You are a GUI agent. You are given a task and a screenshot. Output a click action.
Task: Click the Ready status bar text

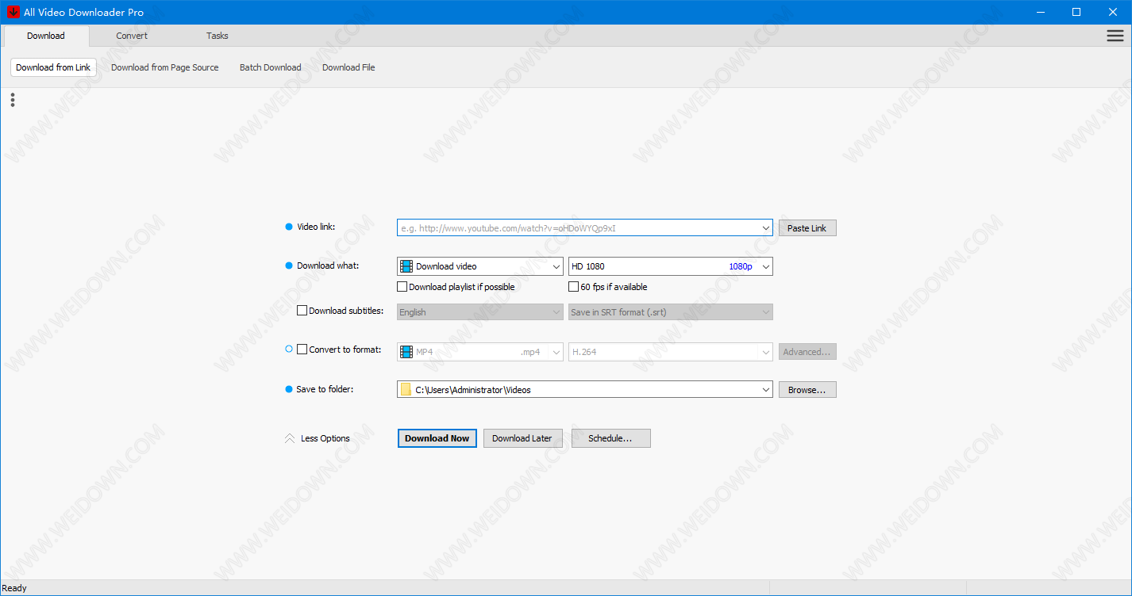pyautogui.click(x=14, y=588)
